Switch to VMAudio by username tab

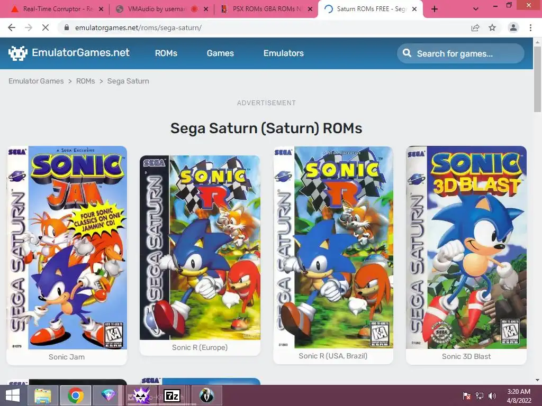coord(157,9)
